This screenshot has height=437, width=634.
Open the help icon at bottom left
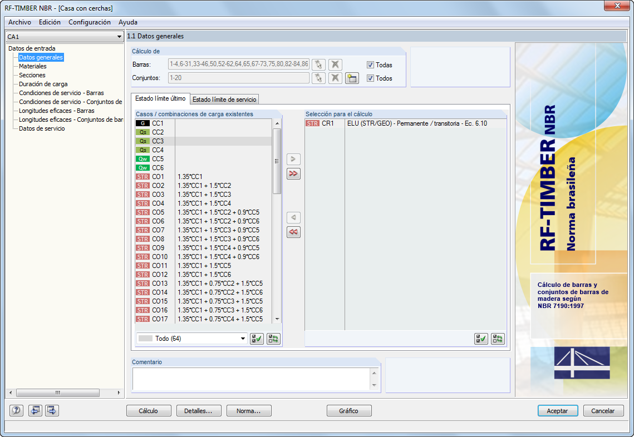tap(16, 410)
